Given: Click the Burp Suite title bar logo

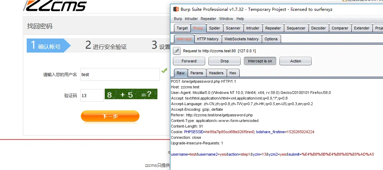Looking at the screenshot, I should [x=175, y=9].
